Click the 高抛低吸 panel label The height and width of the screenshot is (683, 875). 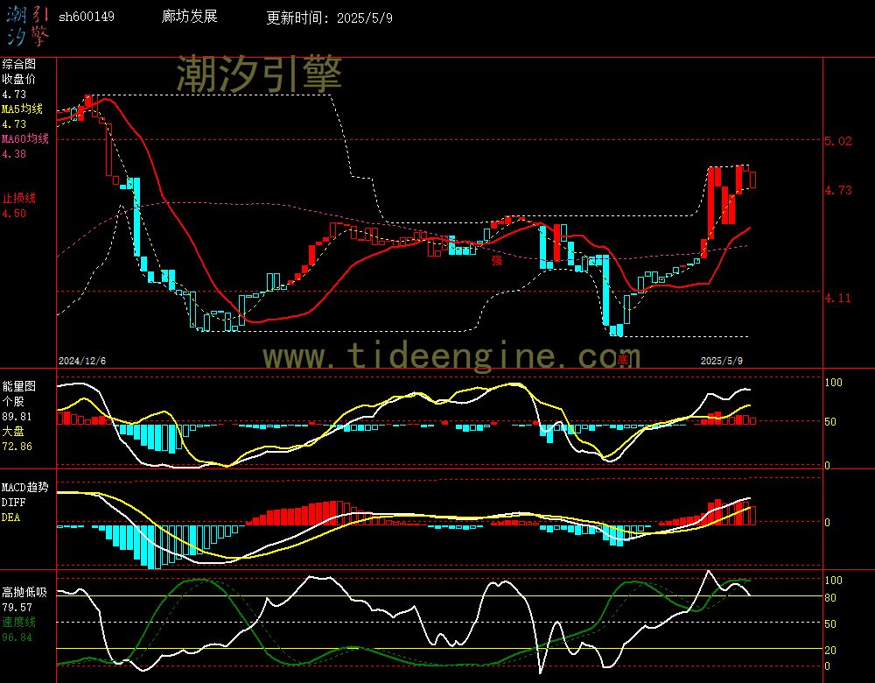pos(24,592)
